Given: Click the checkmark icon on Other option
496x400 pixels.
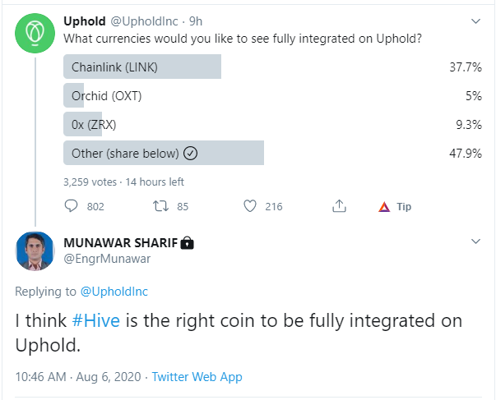Looking at the screenshot, I should [191, 154].
